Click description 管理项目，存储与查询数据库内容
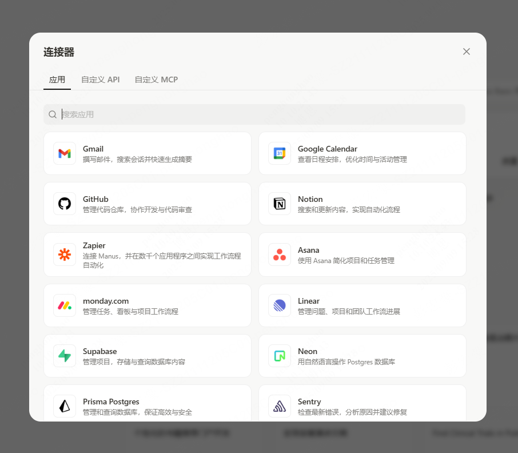The height and width of the screenshot is (453, 518). coord(134,362)
